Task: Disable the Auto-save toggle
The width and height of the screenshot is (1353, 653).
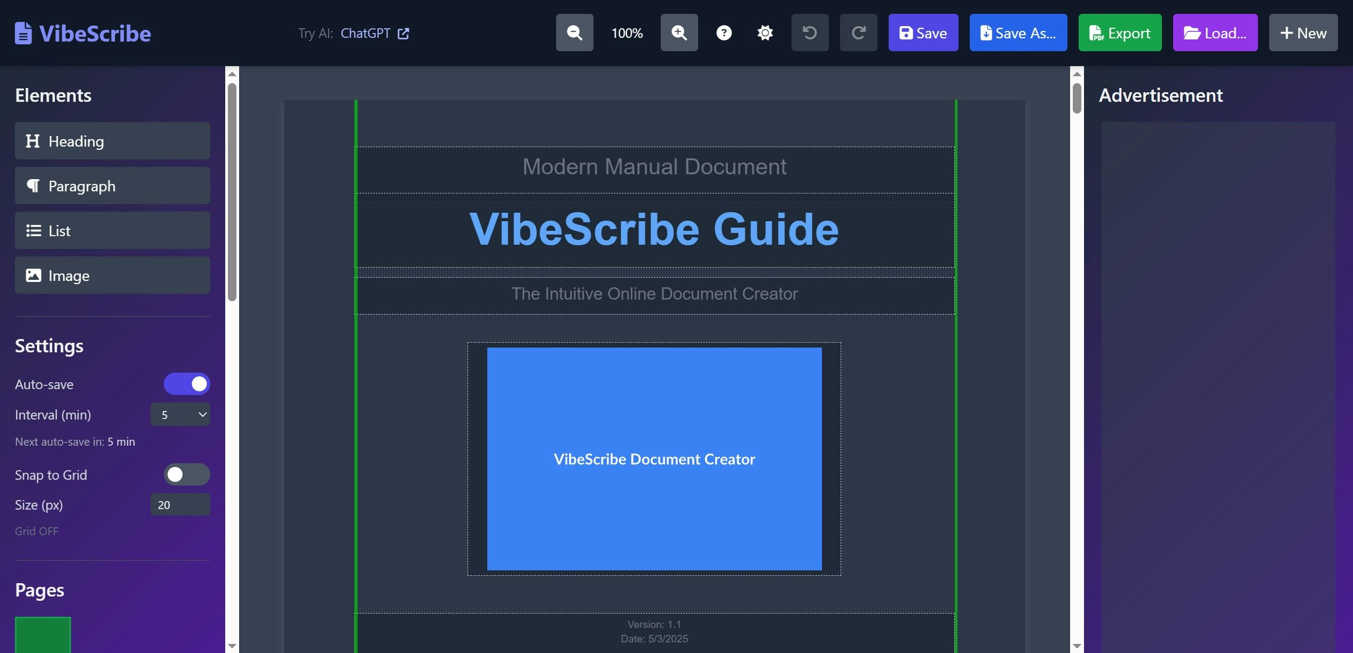Action: [x=187, y=384]
